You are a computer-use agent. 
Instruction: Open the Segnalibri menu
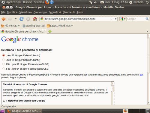[55, 12]
